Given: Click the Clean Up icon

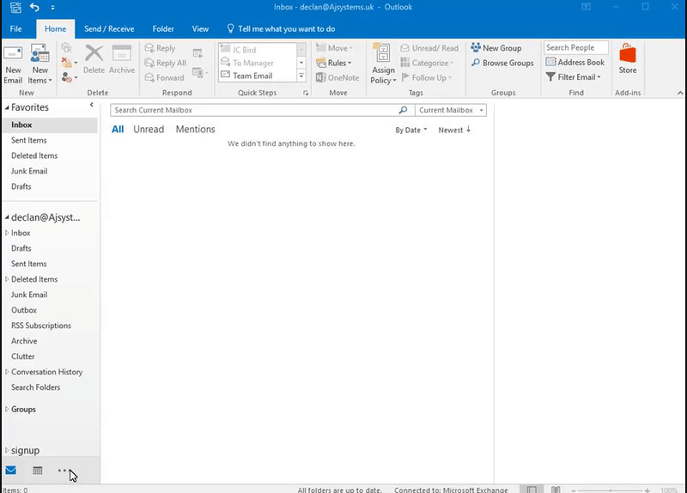Looking at the screenshot, I should 70,63.
